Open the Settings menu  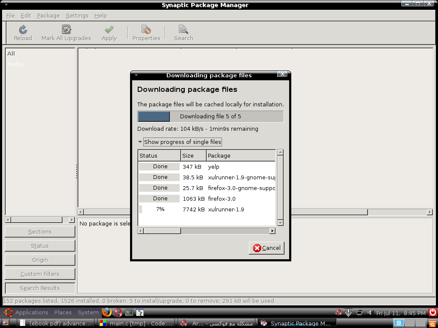(x=77, y=16)
